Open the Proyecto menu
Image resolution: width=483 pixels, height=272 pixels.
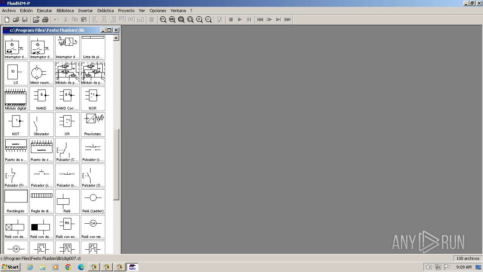tap(126, 11)
